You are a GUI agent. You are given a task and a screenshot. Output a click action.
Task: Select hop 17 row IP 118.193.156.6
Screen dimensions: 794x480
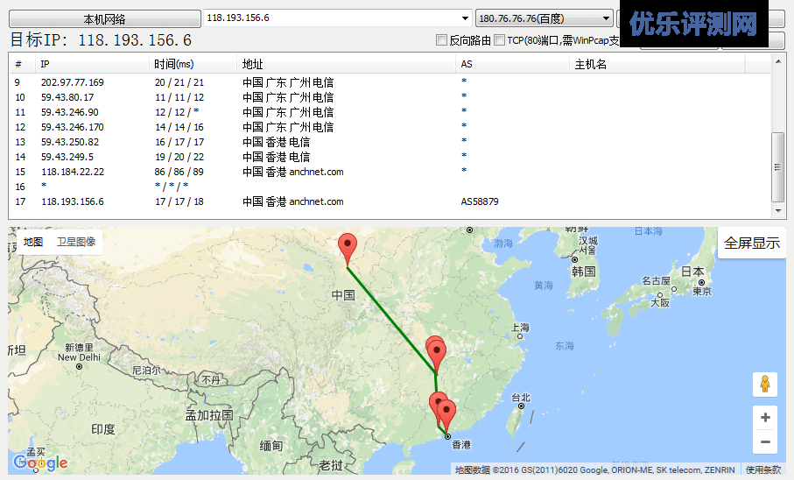click(389, 201)
